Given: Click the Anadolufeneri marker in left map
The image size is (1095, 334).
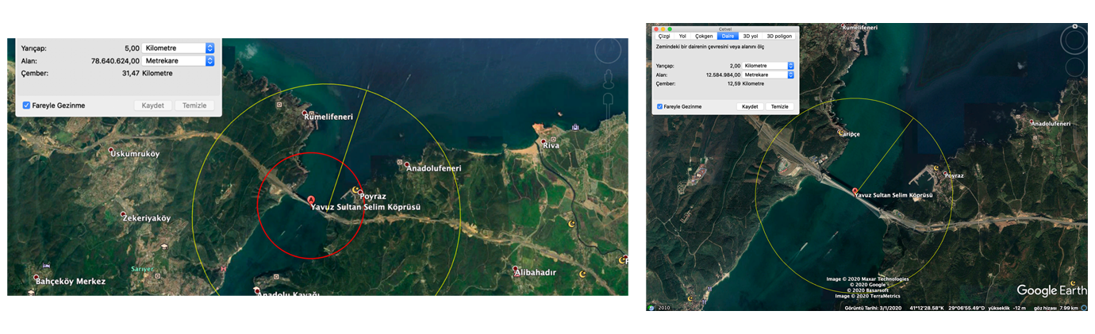Looking at the screenshot, I should 408,165.
